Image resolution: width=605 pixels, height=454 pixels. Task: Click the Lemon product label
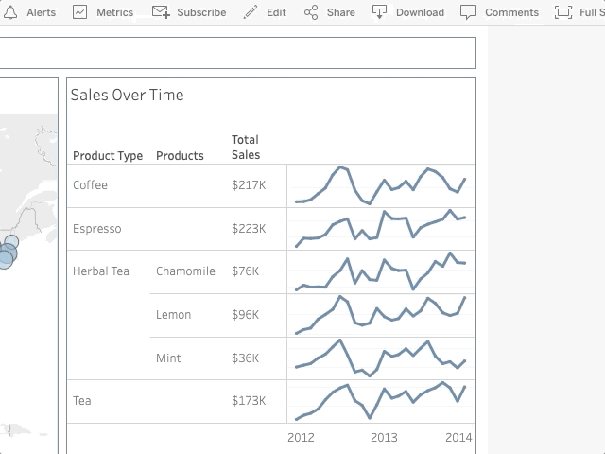click(x=173, y=315)
